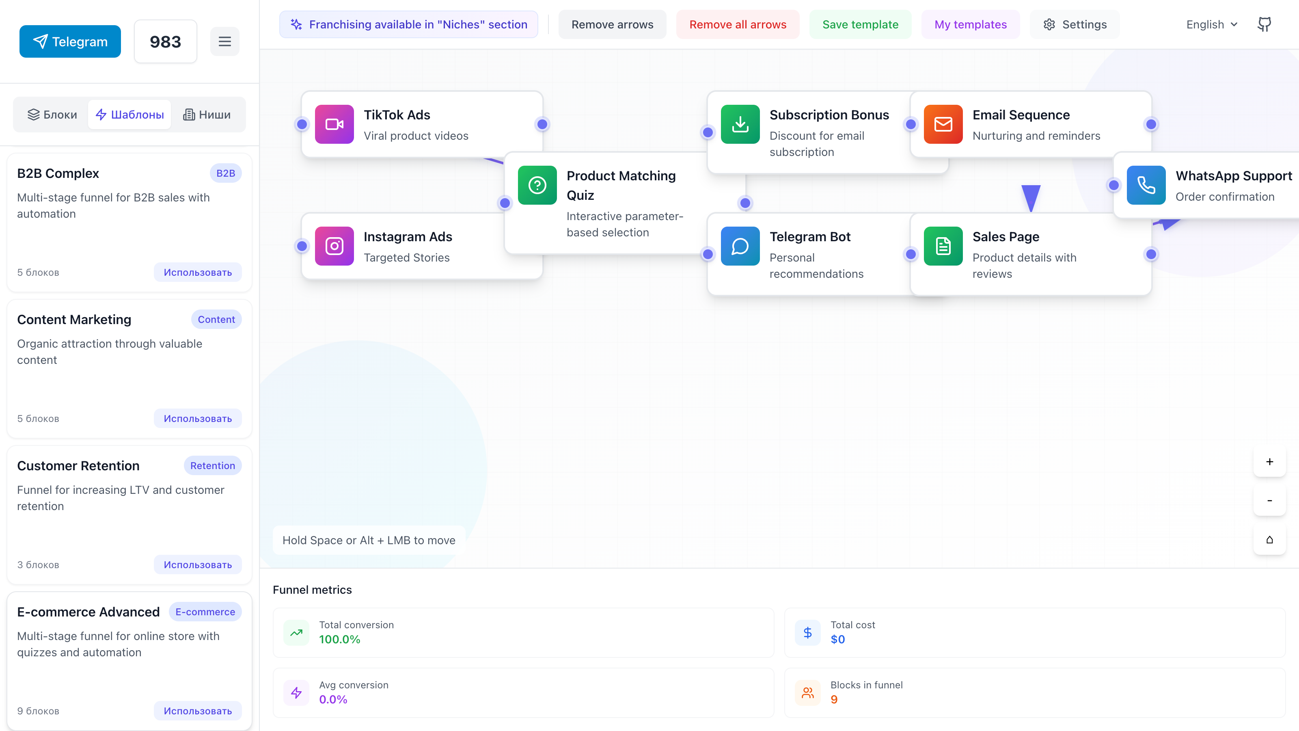Use the Customer Retention template
Viewport: 1299px width, 731px height.
(198, 564)
